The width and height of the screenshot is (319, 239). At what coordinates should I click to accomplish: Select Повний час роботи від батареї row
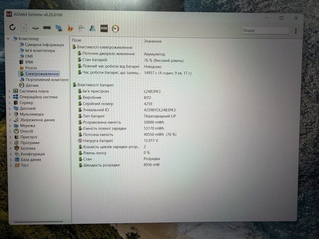coord(119,66)
